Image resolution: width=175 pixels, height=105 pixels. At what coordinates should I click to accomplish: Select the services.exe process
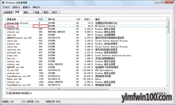pos(86,49)
